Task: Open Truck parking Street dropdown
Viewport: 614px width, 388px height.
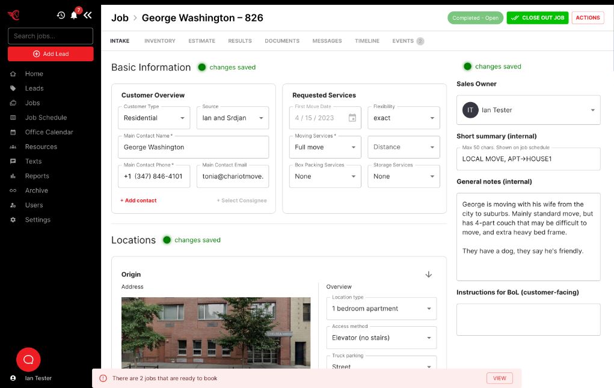Action: point(381,363)
